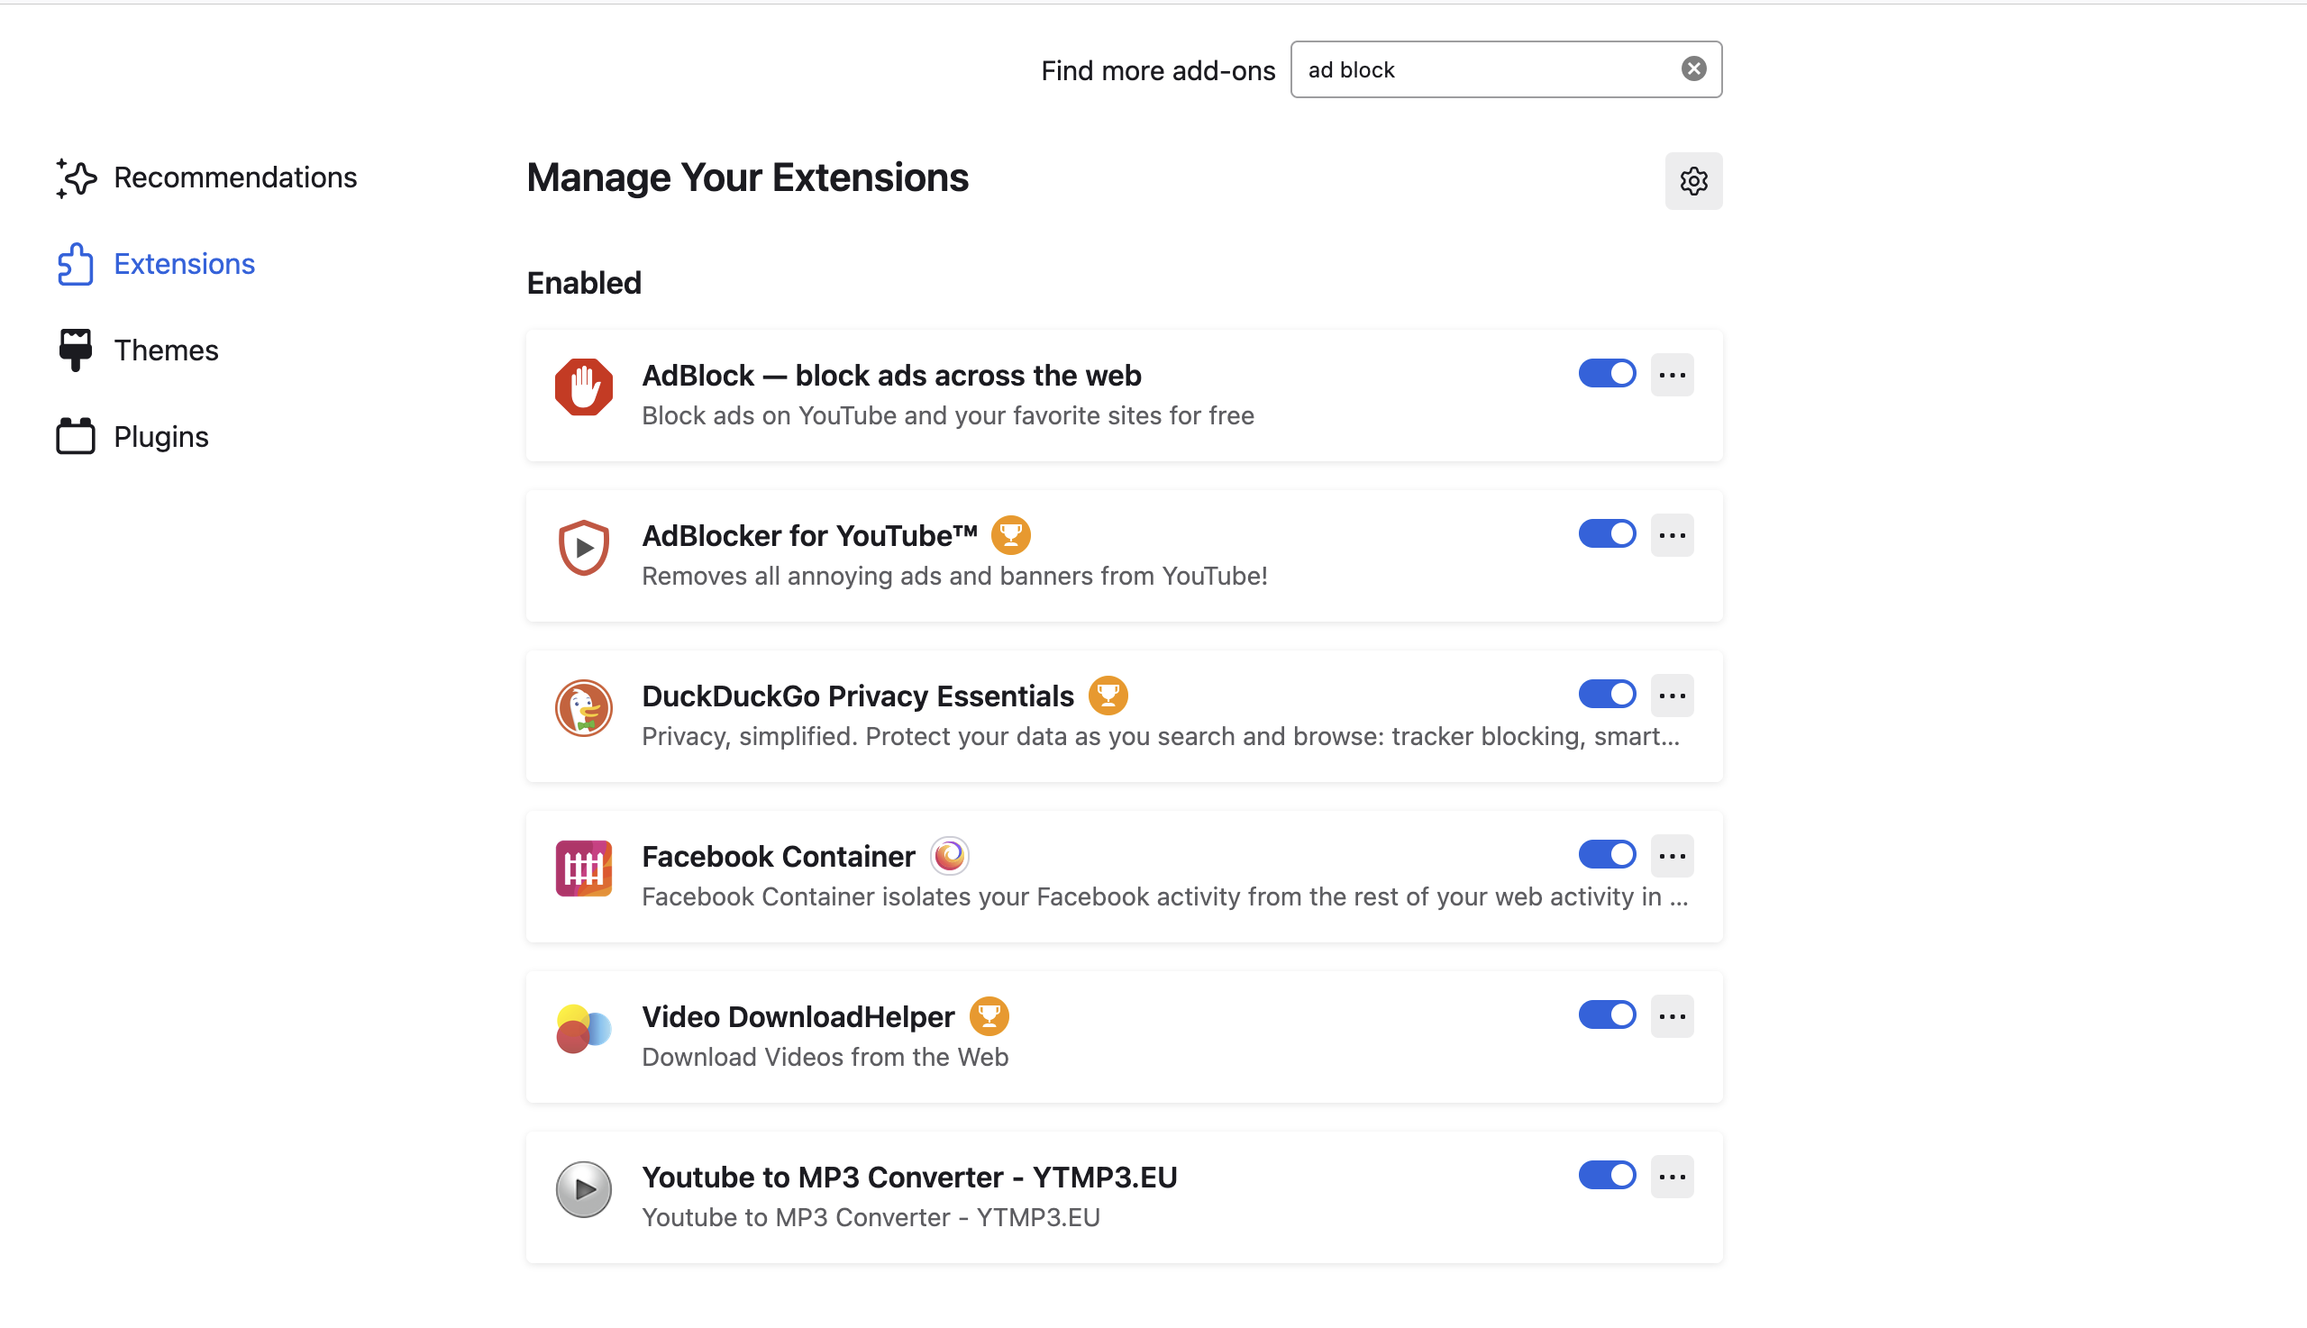Viewport: 2307px width, 1328px height.
Task: Toggle off Youtube to MP3 Converter
Action: (1608, 1176)
